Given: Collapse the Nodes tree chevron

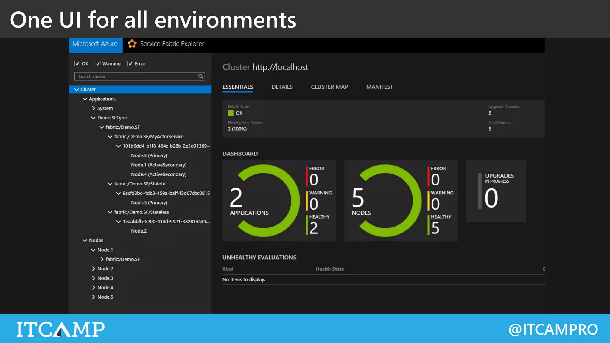Looking at the screenshot, I should point(85,241).
